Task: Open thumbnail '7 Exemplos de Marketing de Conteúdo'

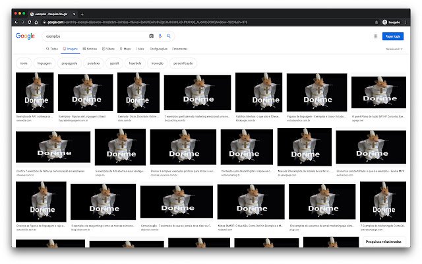Action: [383, 202]
